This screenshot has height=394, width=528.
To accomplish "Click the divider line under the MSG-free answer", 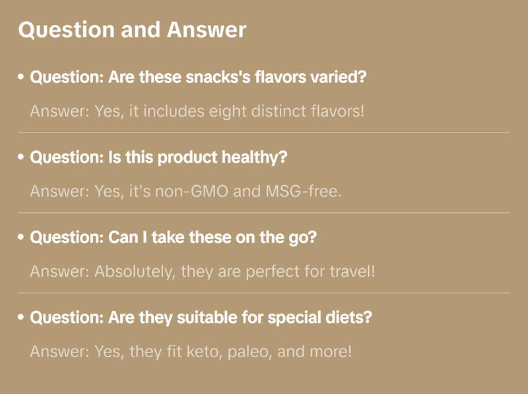I will click(x=264, y=213).
